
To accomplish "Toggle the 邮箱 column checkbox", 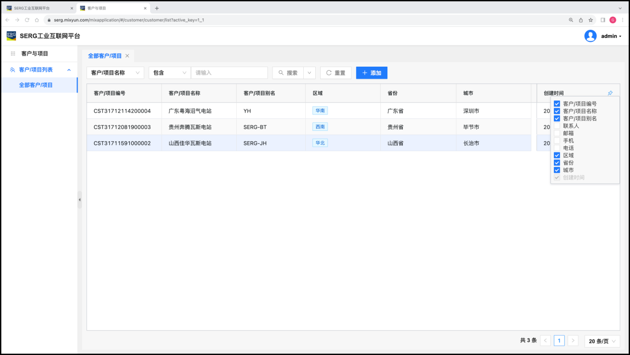I will click(557, 133).
